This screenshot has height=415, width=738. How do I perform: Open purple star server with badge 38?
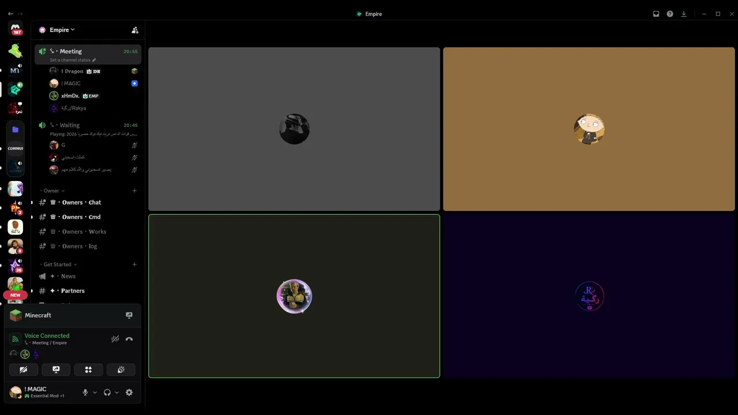pos(16,265)
